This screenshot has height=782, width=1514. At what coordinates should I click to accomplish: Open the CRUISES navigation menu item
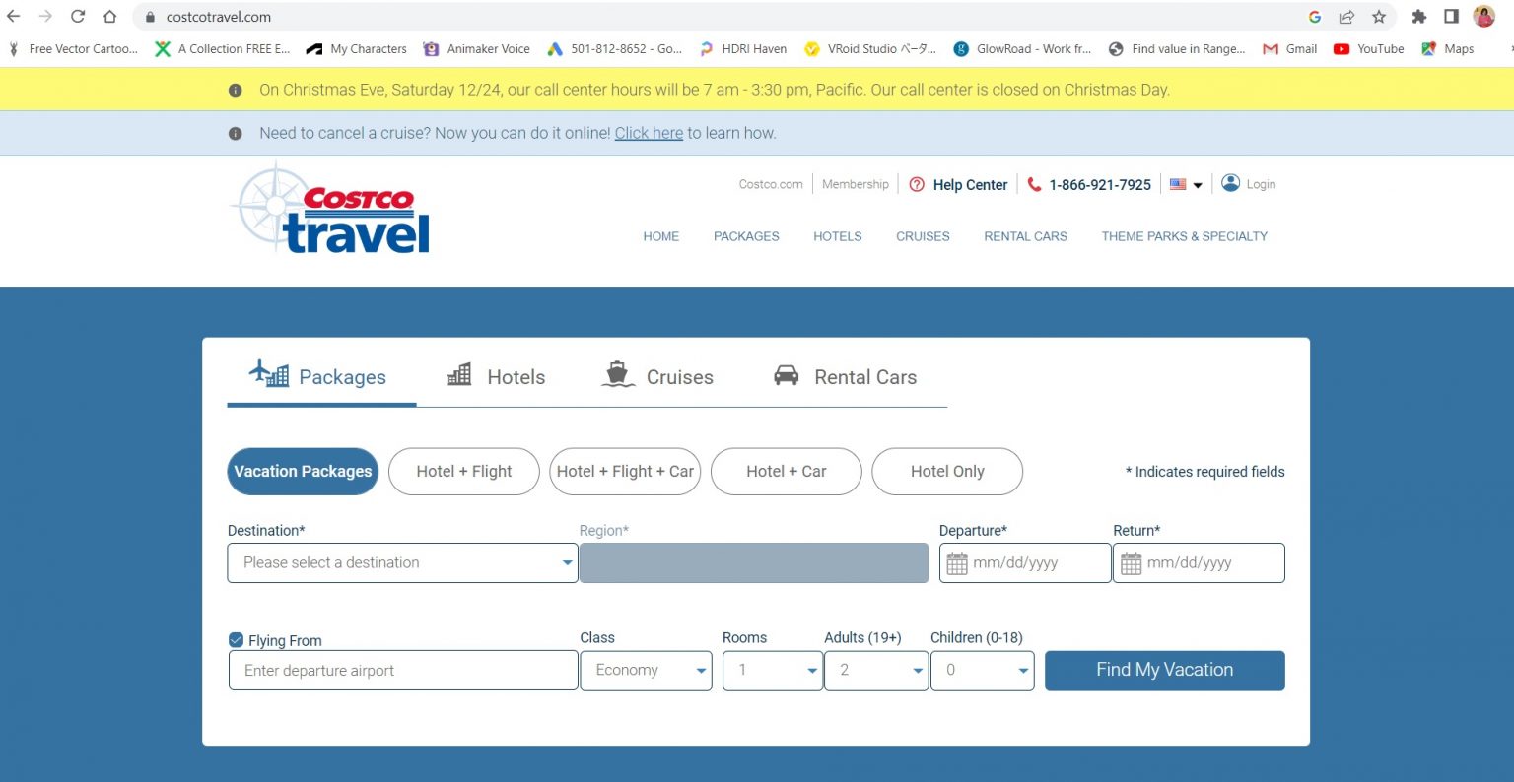[922, 236]
